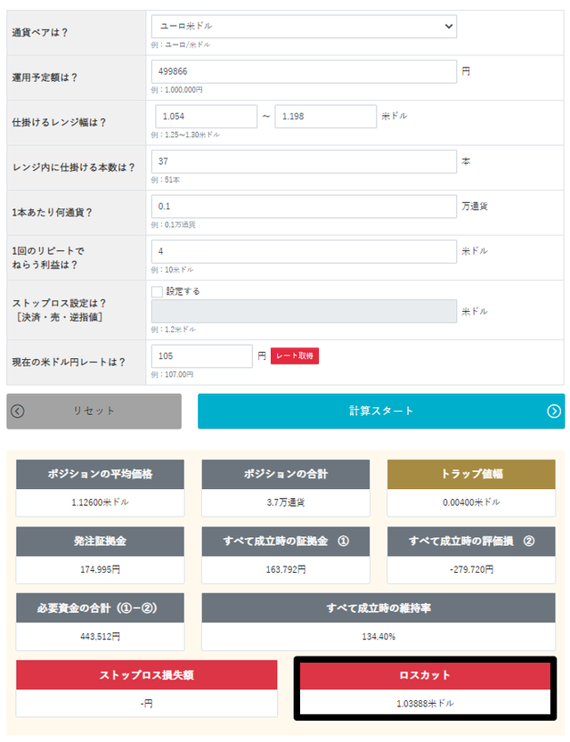570x742 pixels.
Task: Select the ストップロス損失額 value -円
Action: 147,704
